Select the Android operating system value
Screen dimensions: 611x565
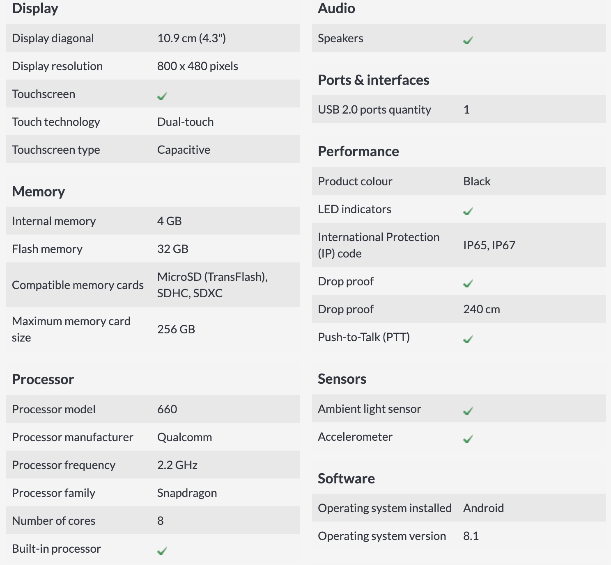pyautogui.click(x=484, y=508)
